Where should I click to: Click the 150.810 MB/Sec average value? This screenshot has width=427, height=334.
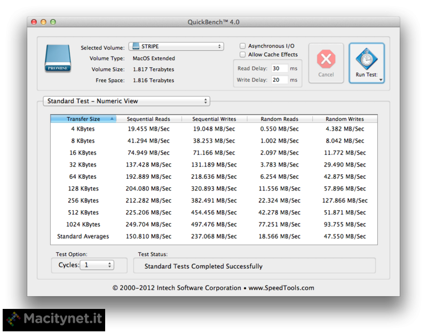tap(149, 236)
